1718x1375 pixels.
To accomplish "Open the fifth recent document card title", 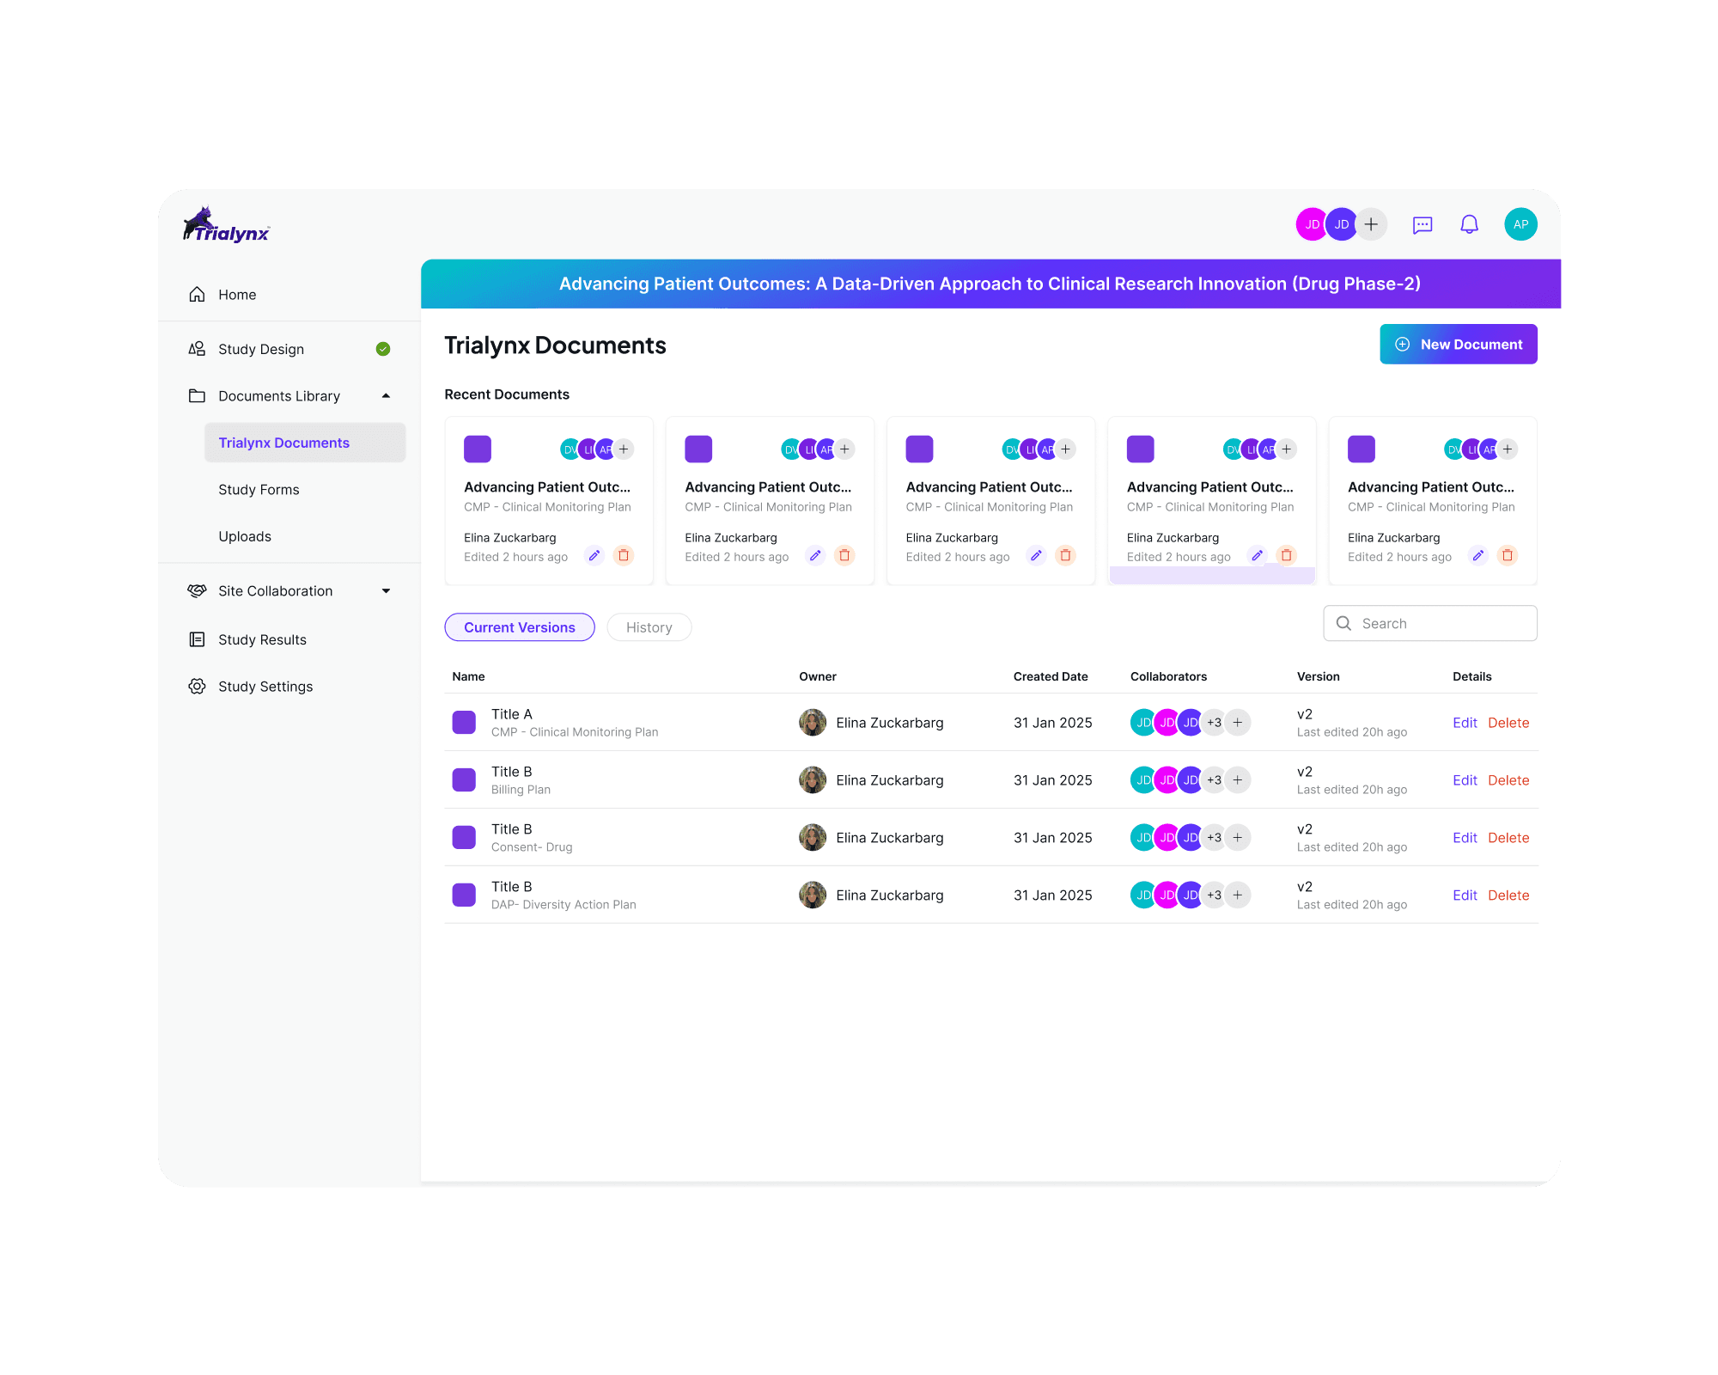I will [x=1431, y=487].
